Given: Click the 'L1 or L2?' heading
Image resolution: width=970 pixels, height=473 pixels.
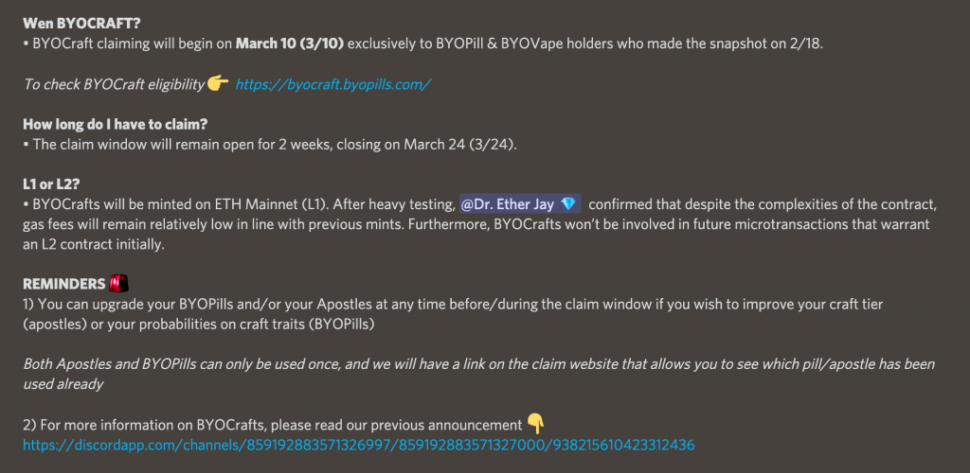Looking at the screenshot, I should point(51,184).
